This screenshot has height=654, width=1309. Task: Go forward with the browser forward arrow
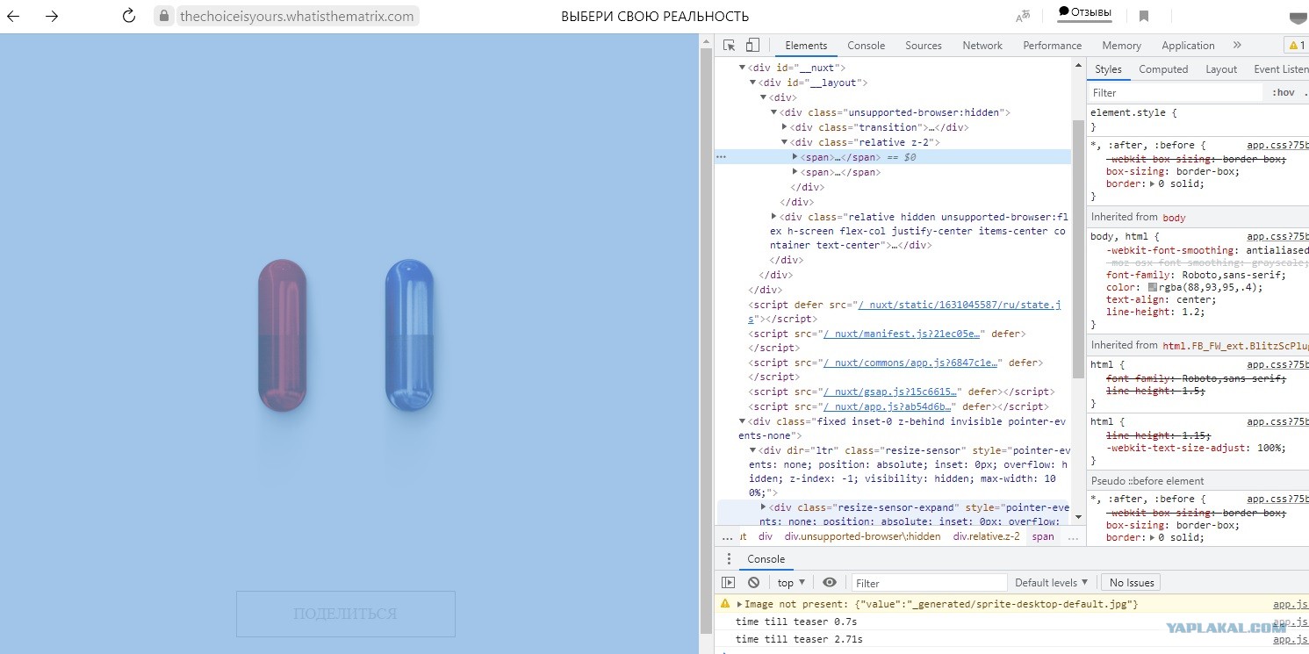52,16
